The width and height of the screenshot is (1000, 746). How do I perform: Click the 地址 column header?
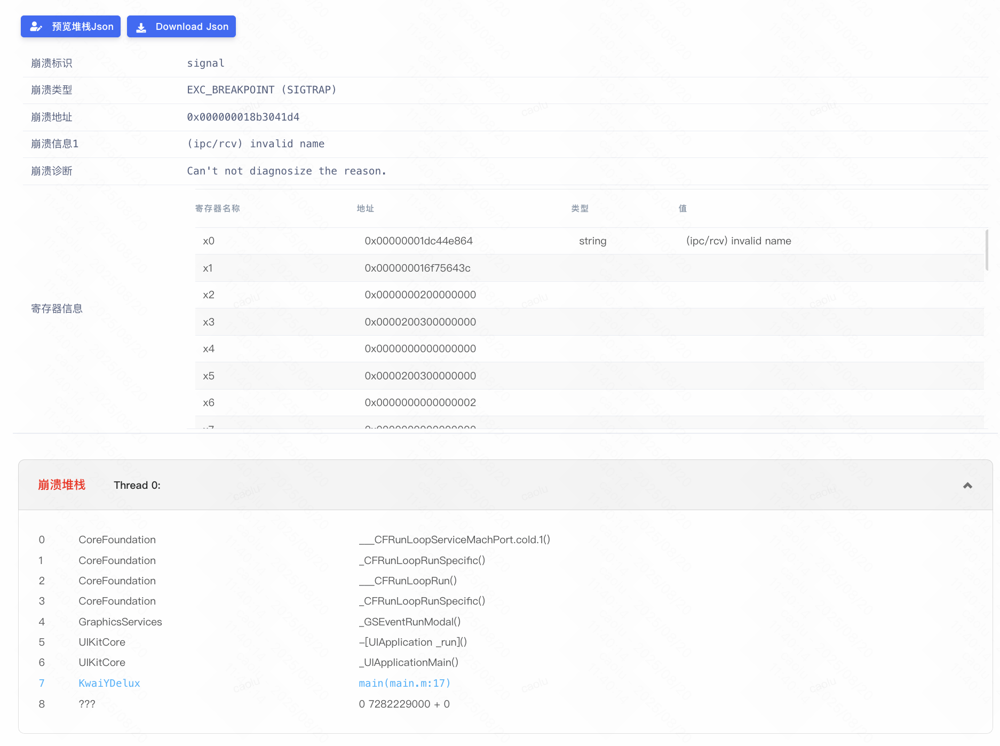point(365,208)
